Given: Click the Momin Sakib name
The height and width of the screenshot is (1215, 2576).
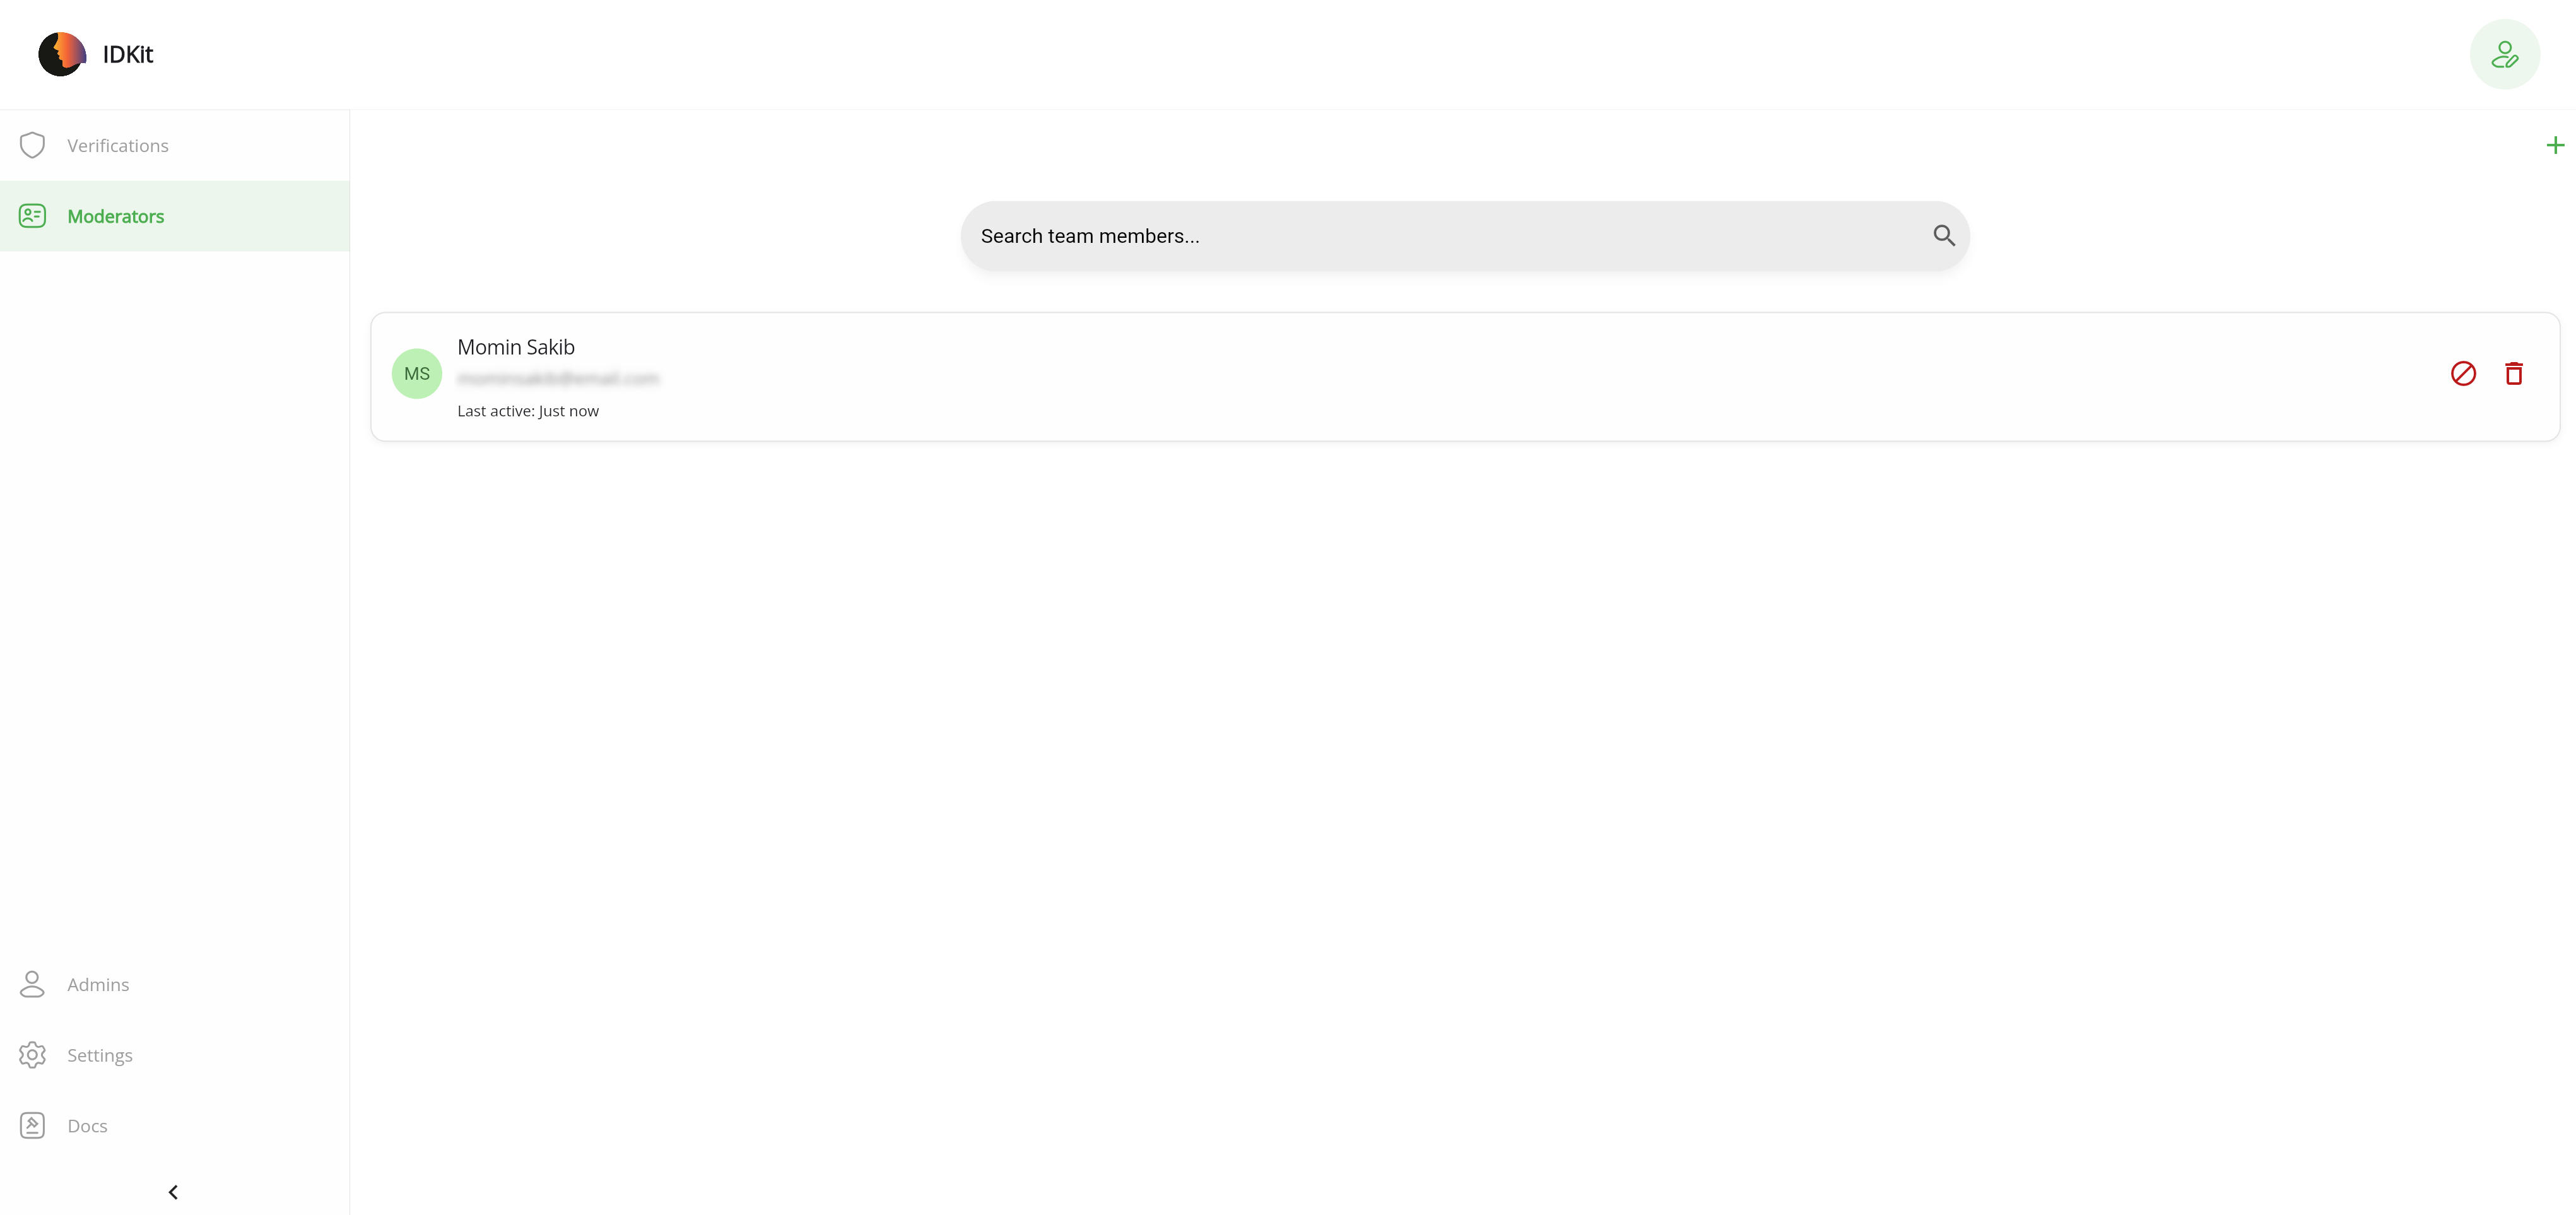Looking at the screenshot, I should [516, 347].
